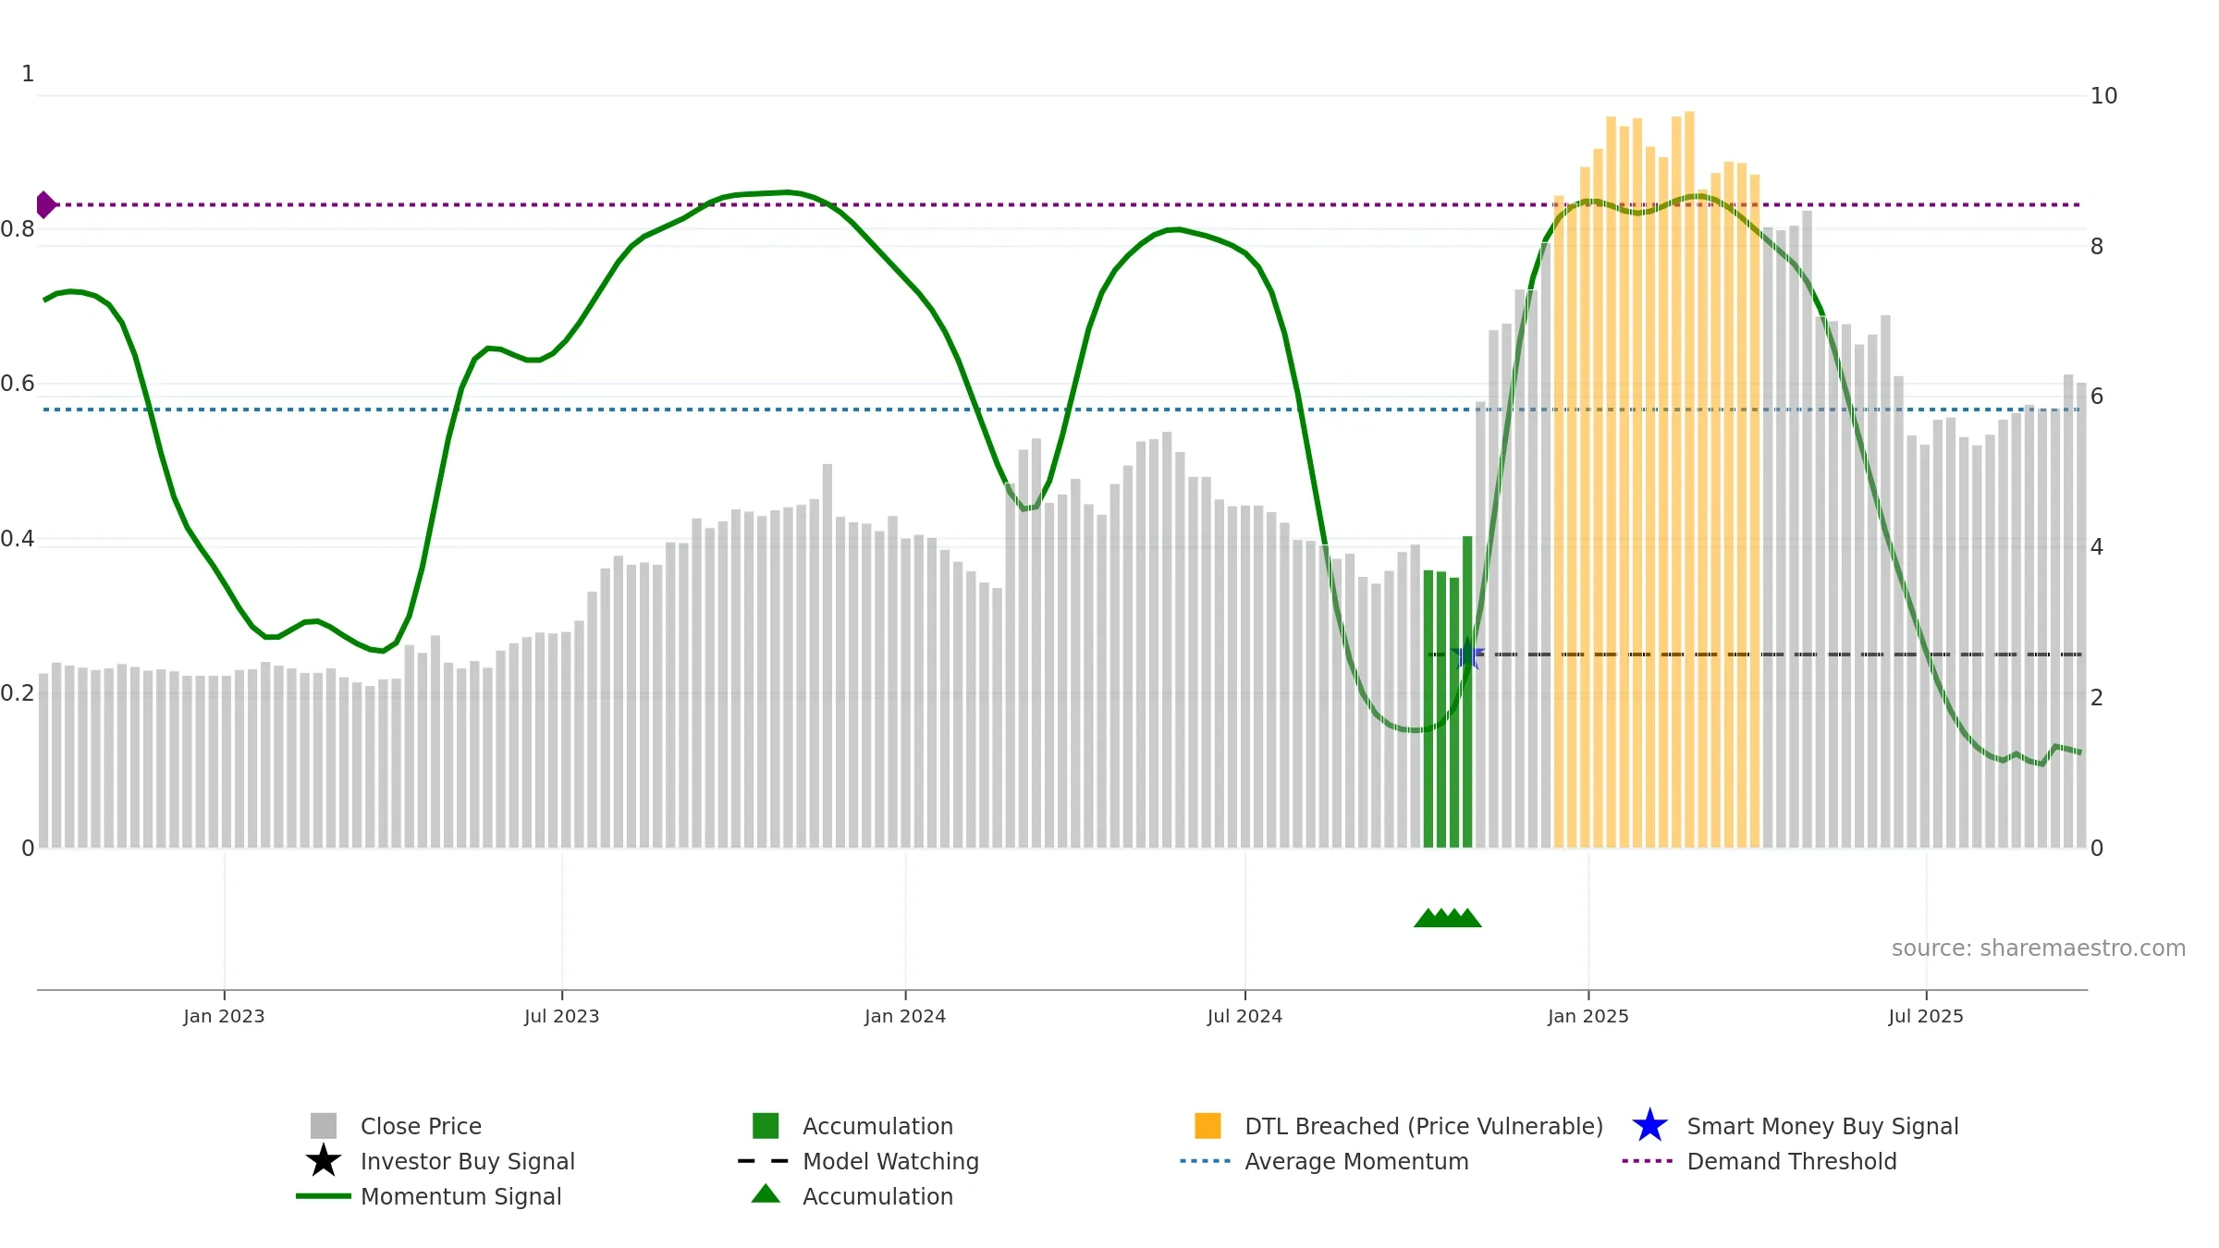The height and width of the screenshot is (1248, 2219).
Task: Click the gray Close Price legend square
Action: (x=323, y=1125)
